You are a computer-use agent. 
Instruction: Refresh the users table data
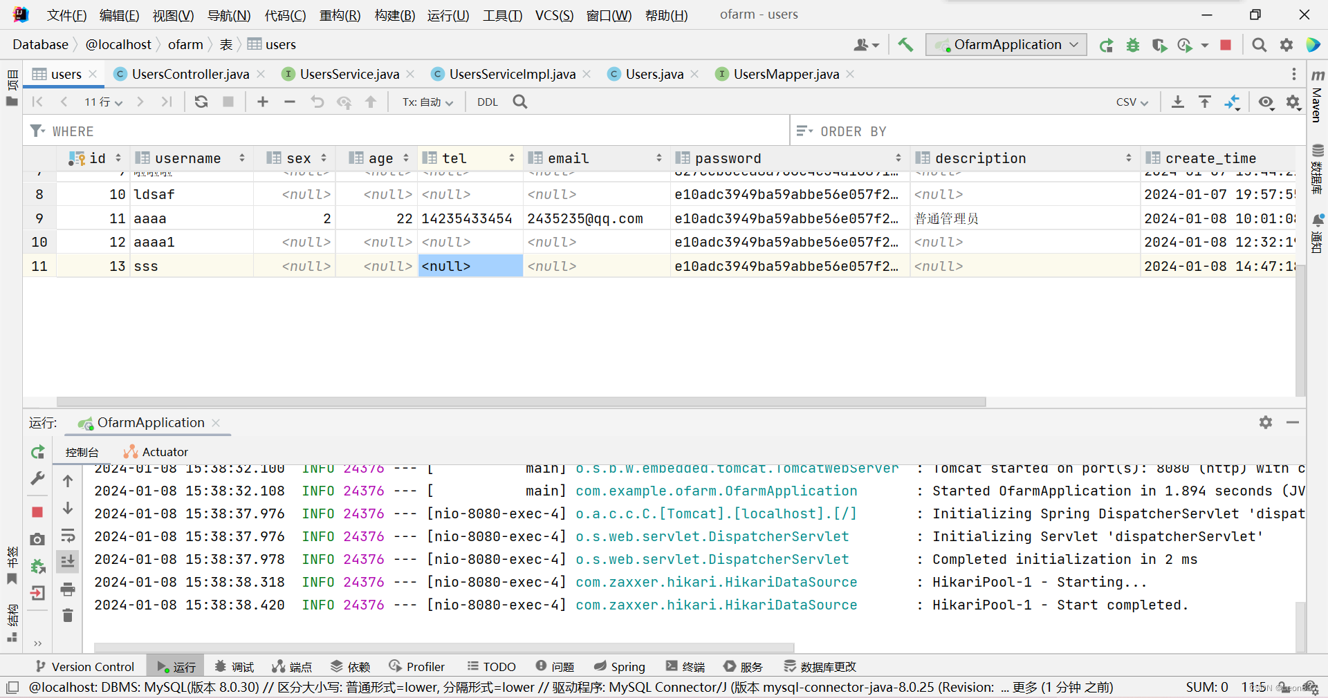(x=201, y=102)
